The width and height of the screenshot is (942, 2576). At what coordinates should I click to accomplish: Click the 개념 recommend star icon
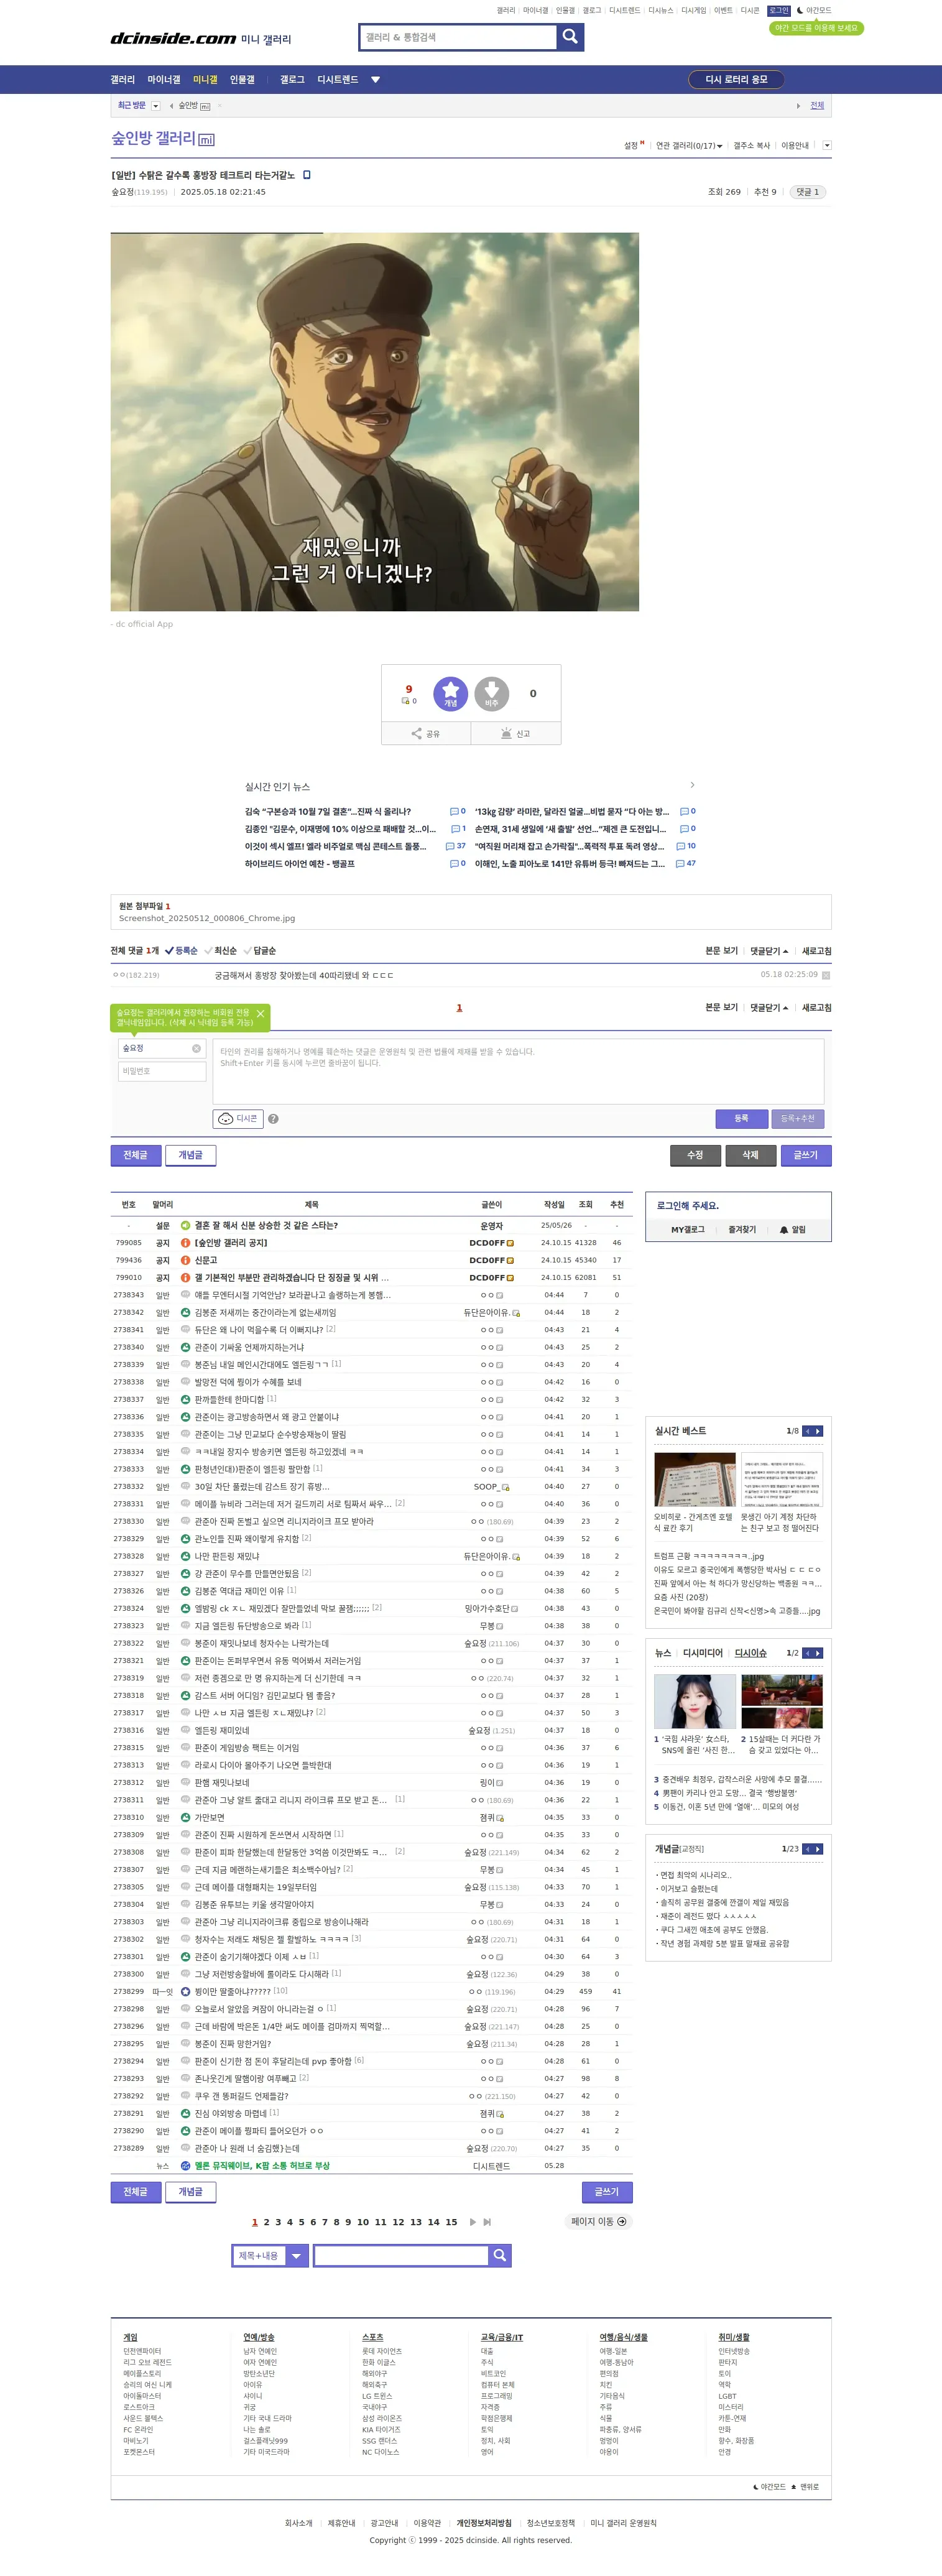(450, 693)
